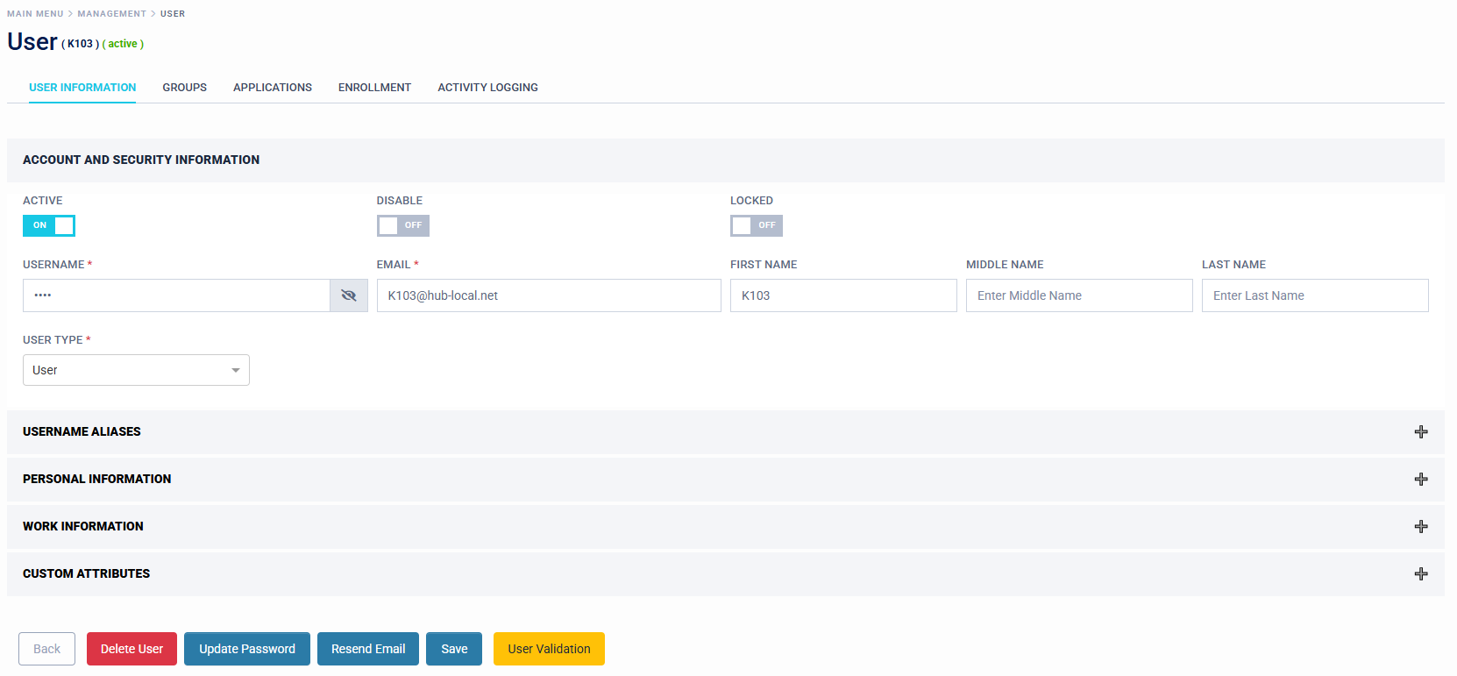This screenshot has width=1457, height=676.
Task: Expand Username Aliases with plus icon
Action: tap(1420, 431)
